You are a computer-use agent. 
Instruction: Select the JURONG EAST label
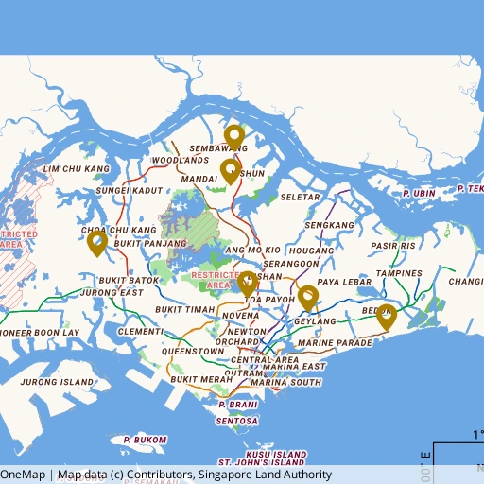pos(112,293)
